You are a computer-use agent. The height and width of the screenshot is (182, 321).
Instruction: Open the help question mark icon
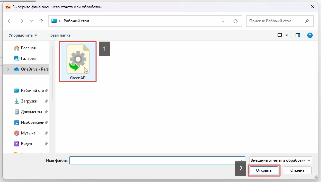point(310,35)
